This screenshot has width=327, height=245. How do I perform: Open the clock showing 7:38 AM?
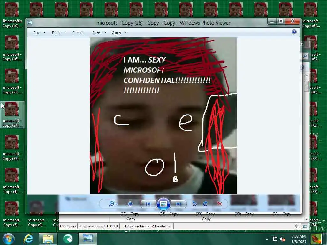pos(299,239)
